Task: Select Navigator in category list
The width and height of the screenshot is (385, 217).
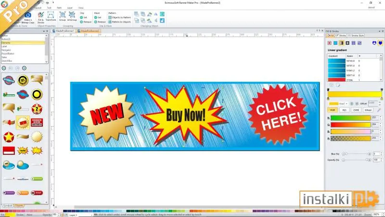Action: 23,50
